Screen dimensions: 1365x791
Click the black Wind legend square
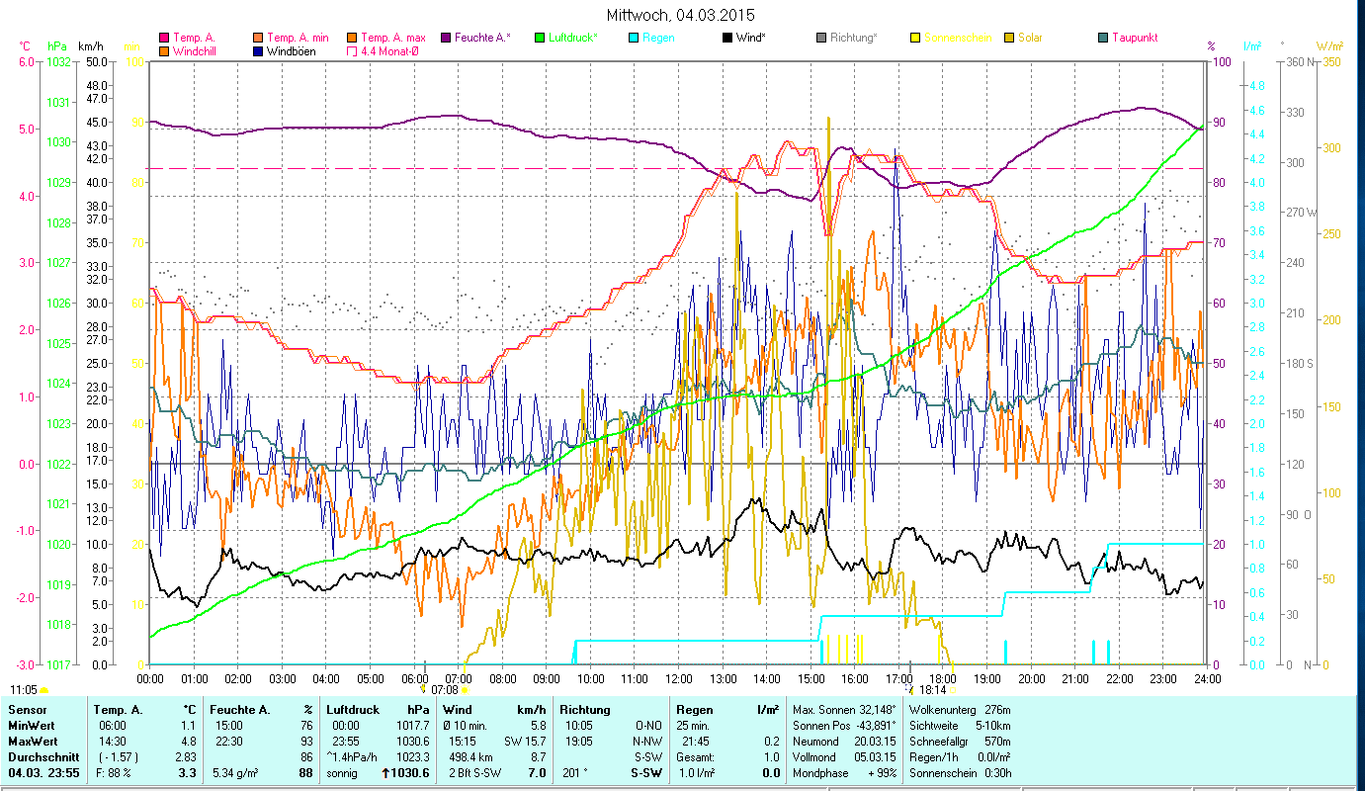(727, 38)
